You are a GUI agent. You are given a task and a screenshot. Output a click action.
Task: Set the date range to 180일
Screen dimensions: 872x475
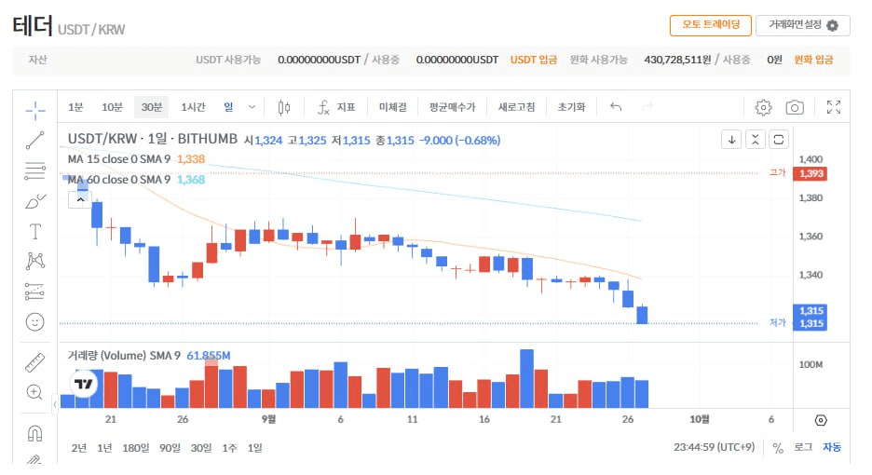[x=136, y=448]
